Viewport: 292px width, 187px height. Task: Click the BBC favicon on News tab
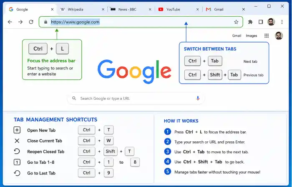113,9
